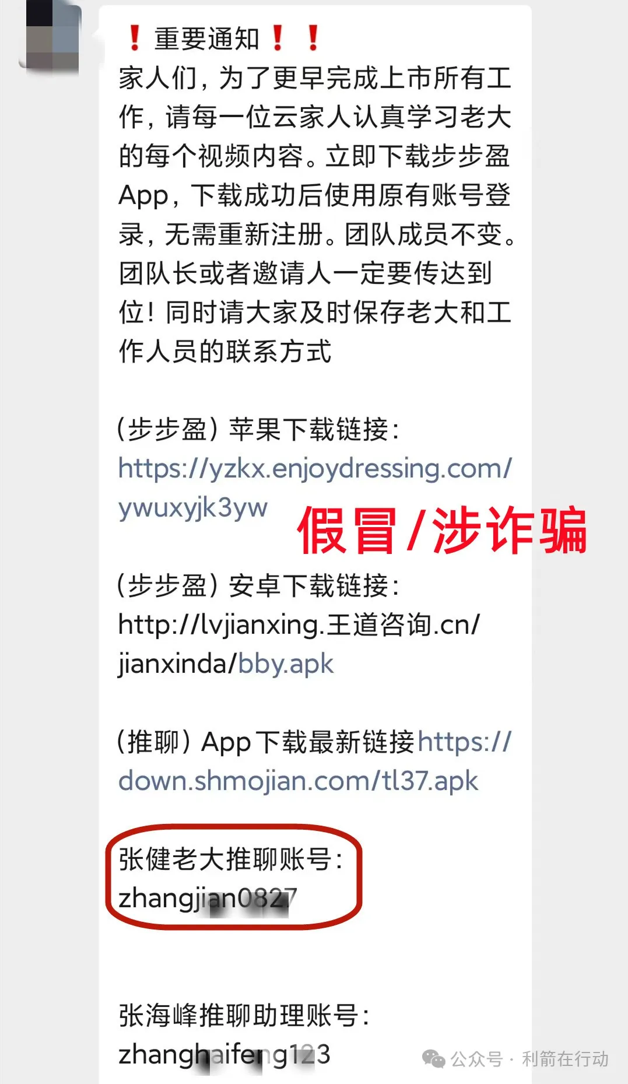Click the (步步盈) 苹果下载链接 label
Screen dimensions: 628x1084
(x=258, y=430)
